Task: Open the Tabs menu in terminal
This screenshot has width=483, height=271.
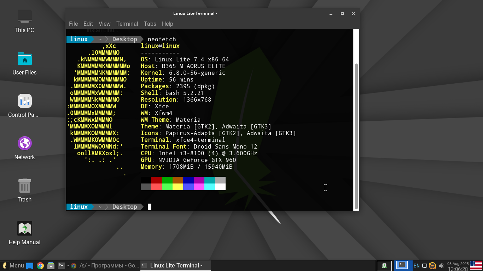Action: [x=150, y=24]
